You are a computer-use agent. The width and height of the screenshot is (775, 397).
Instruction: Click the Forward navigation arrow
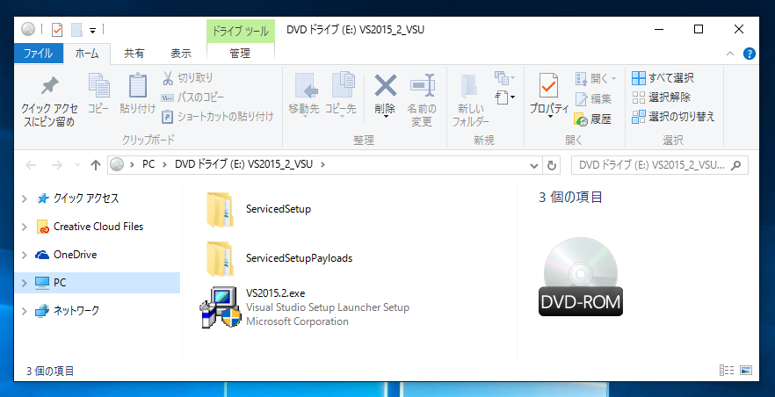tap(57, 165)
